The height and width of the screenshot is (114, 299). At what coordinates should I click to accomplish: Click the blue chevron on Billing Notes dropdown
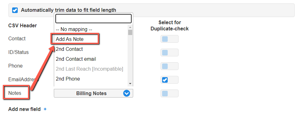point(126,93)
